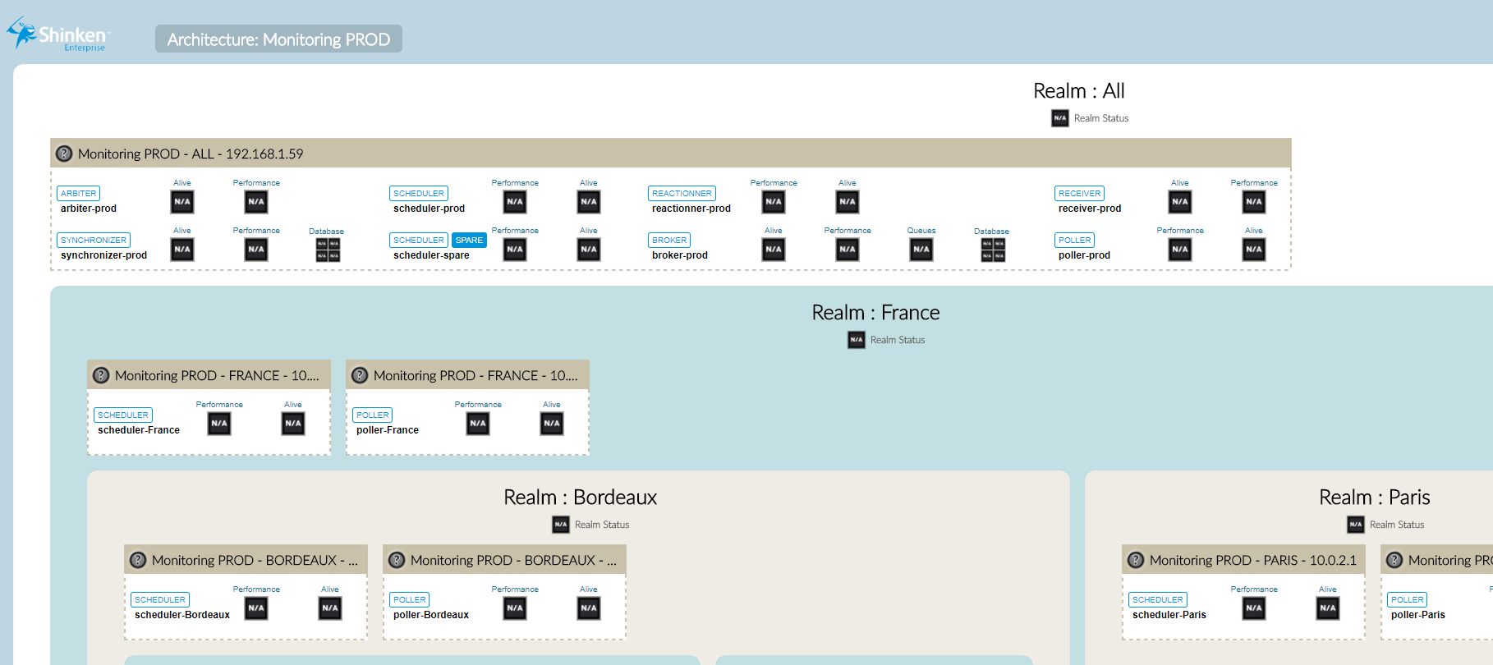Click broker-prod Queues status icon
The image size is (1493, 665).
click(921, 250)
